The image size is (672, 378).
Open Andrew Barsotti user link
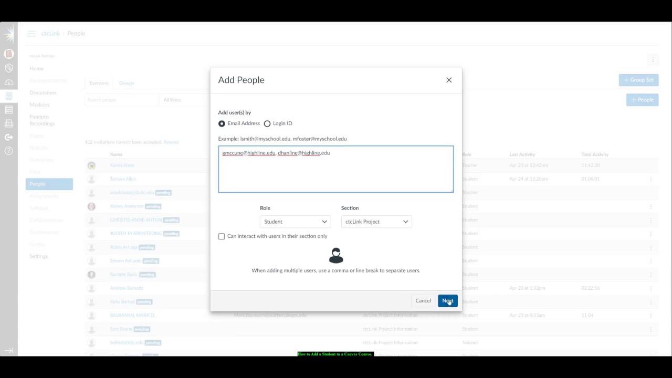tap(127, 288)
